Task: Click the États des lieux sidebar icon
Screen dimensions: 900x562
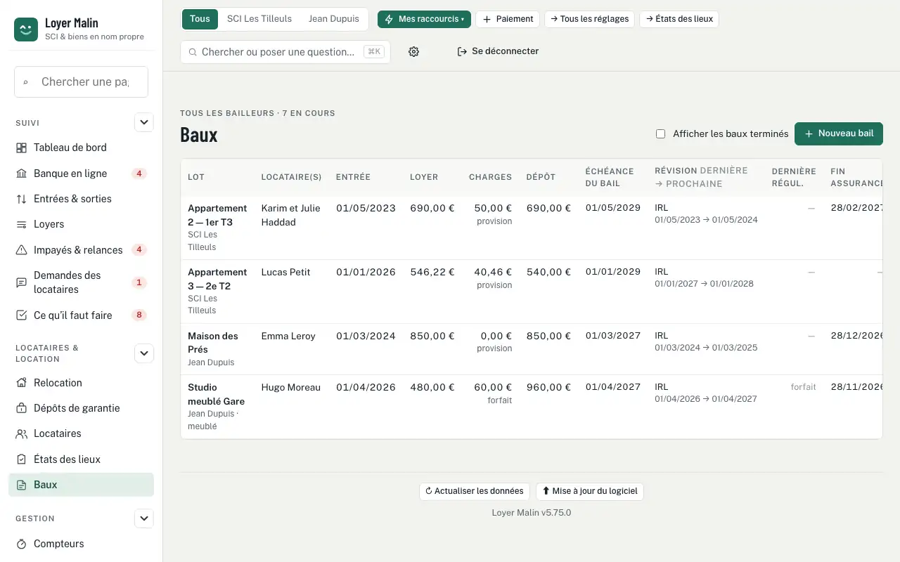Action: pyautogui.click(x=21, y=459)
